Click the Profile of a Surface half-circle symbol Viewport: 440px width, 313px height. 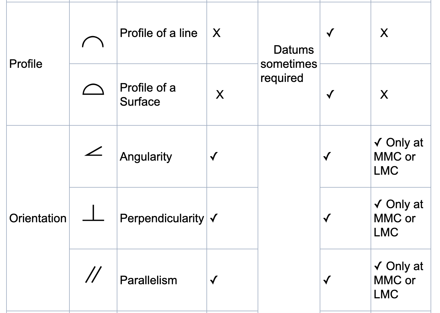click(93, 89)
